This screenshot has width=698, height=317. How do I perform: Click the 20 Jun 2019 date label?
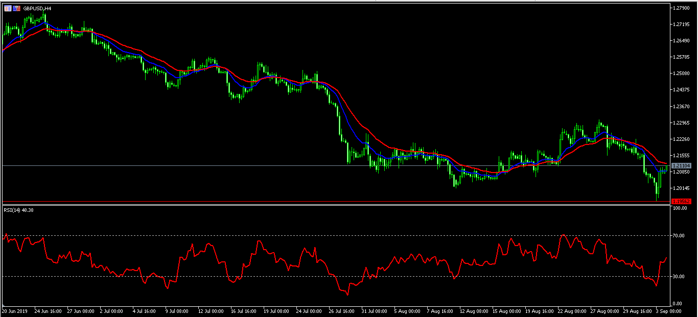point(15,310)
